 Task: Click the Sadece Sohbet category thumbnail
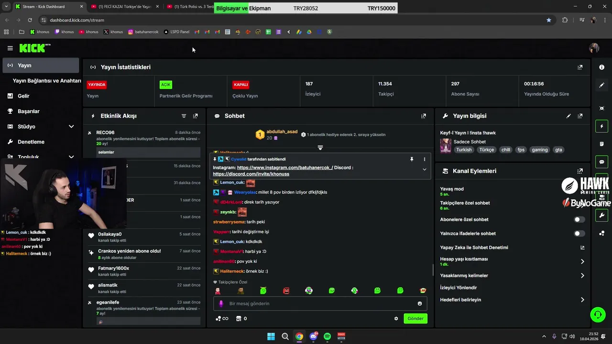click(x=446, y=146)
